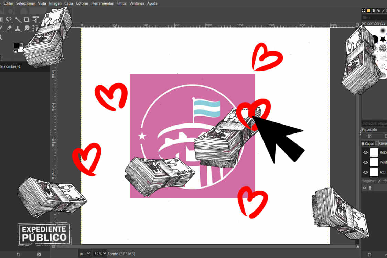Open the Vista menu

coord(42,3)
